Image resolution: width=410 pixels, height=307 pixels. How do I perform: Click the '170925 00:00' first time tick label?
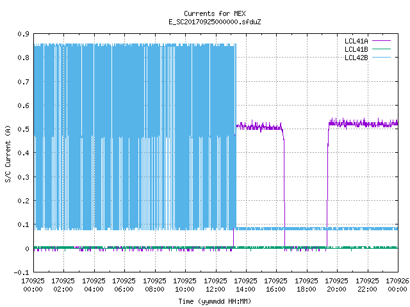(33, 285)
